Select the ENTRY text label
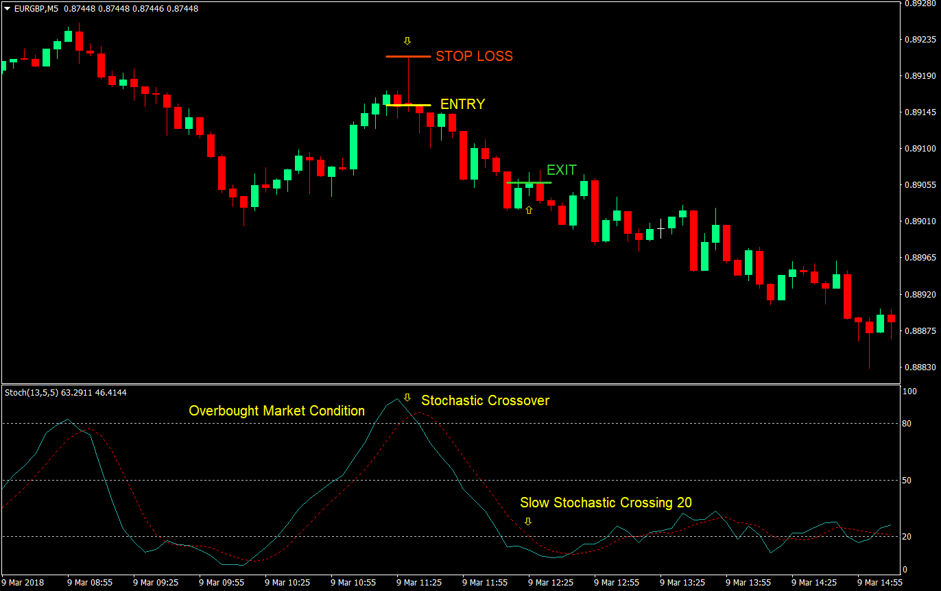Screen dimensions: 941x591 point(462,104)
